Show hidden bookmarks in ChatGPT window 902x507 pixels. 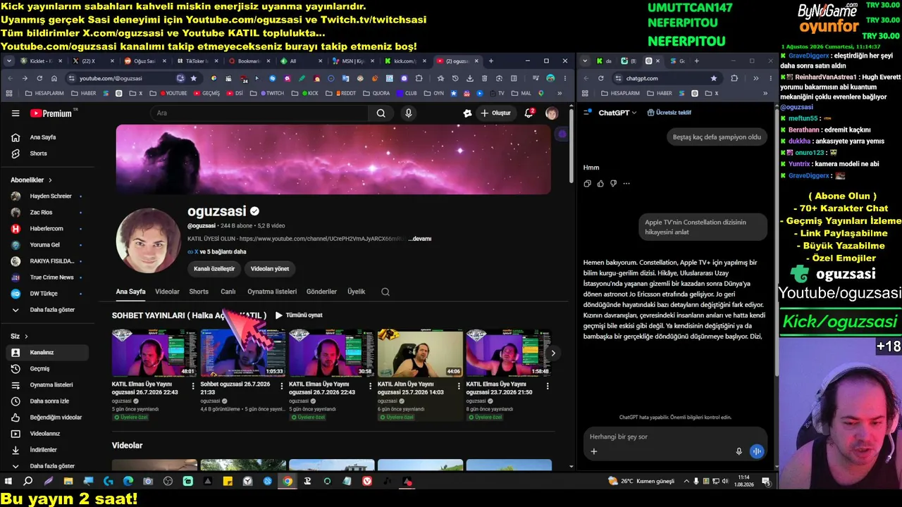pyautogui.click(x=765, y=93)
